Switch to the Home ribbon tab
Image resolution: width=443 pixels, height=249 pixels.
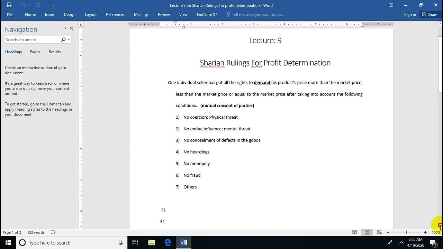point(30,15)
